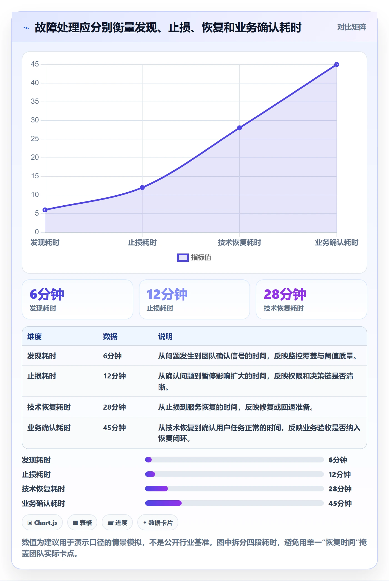Click the 技术恢复耗时 progress bar
Screen dimensions: 389x581
point(235,489)
